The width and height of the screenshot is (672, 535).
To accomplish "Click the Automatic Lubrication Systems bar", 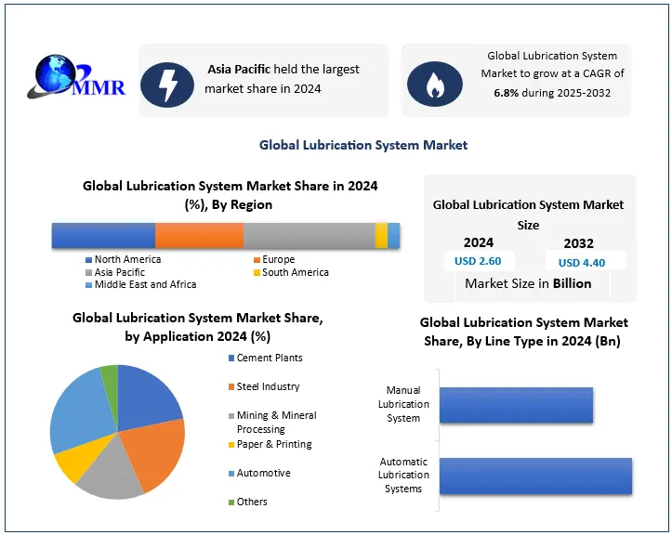I will (535, 476).
